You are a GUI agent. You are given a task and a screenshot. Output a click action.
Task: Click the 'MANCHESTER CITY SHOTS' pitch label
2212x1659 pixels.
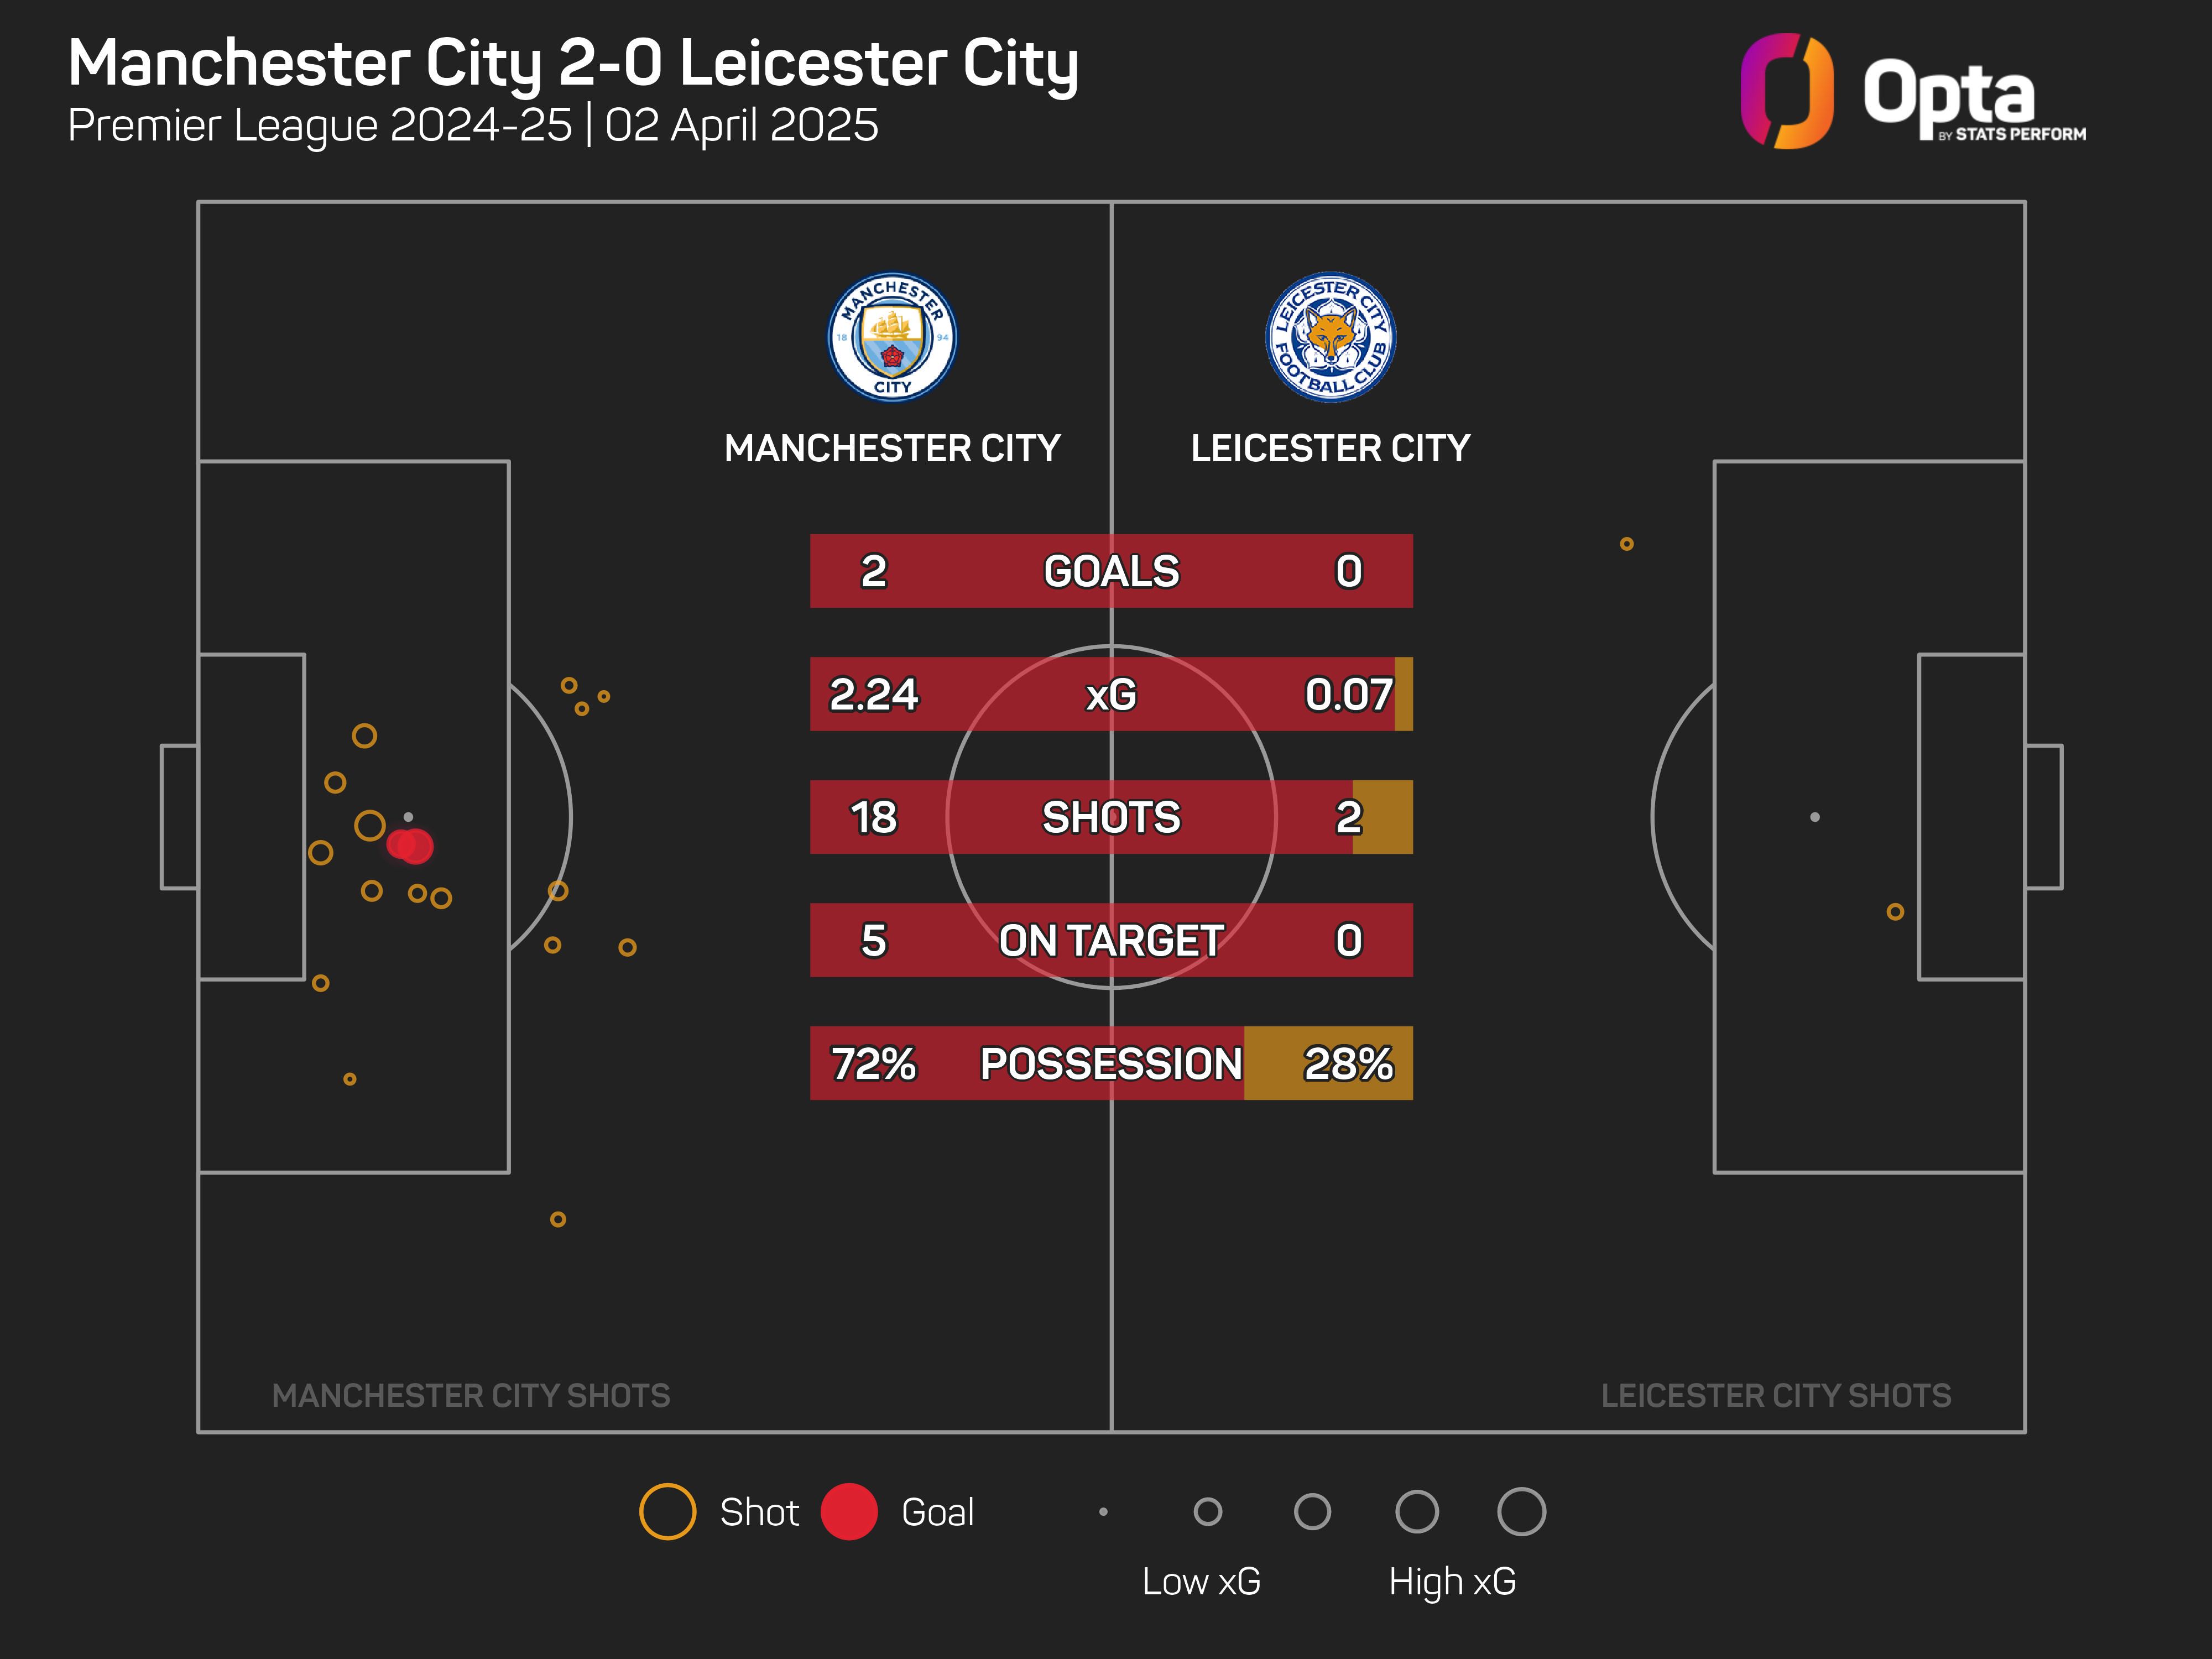(x=471, y=1395)
